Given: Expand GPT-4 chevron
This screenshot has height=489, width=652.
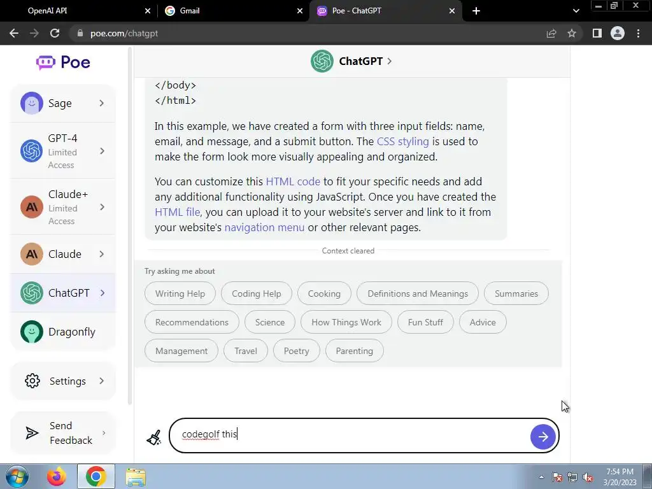Looking at the screenshot, I should [102, 151].
